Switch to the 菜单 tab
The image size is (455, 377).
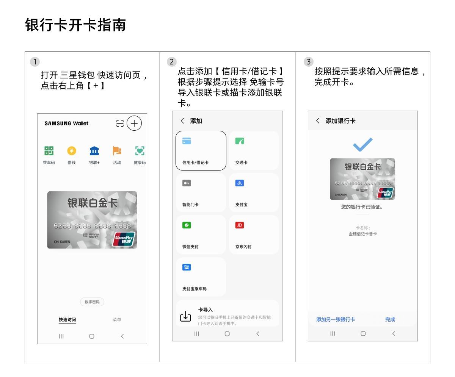coord(117,319)
